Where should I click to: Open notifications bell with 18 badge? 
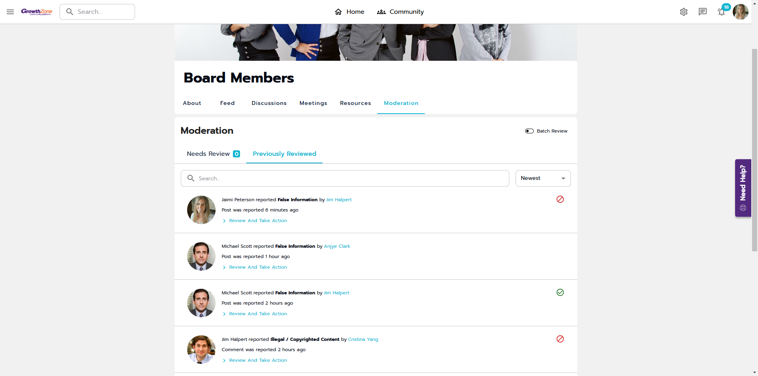(722, 12)
